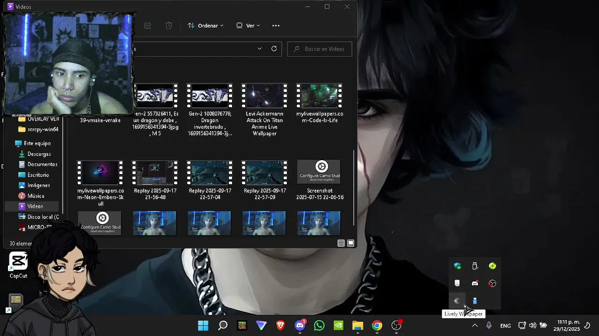Expand the address bar history chevron
This screenshot has height=336, width=599.
pyautogui.click(x=259, y=49)
